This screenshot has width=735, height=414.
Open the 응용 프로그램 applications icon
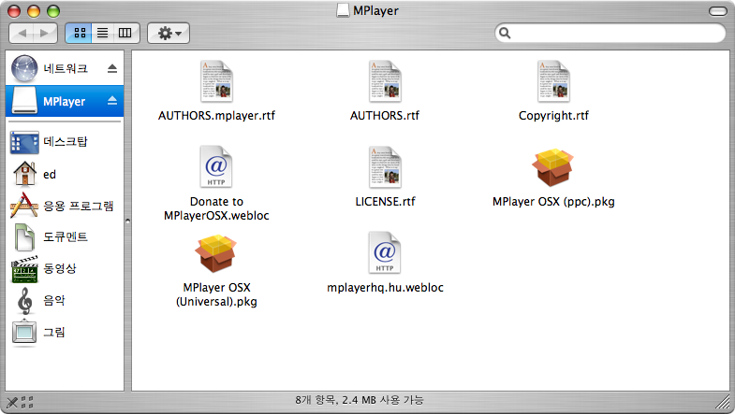coord(24,206)
